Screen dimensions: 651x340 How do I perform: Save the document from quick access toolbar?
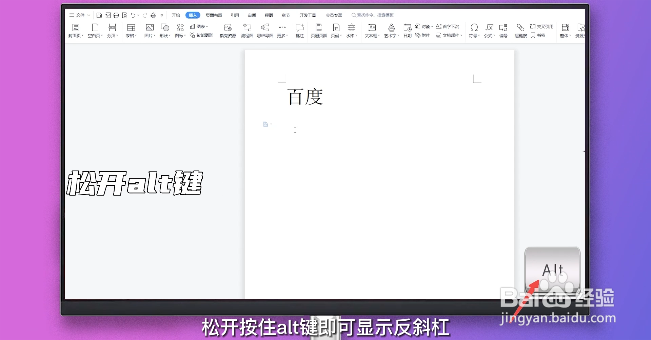tap(99, 15)
